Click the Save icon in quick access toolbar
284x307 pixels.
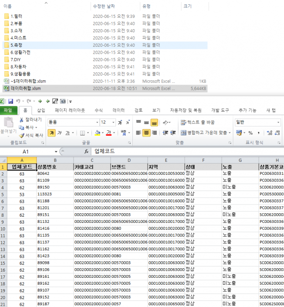point(10,101)
